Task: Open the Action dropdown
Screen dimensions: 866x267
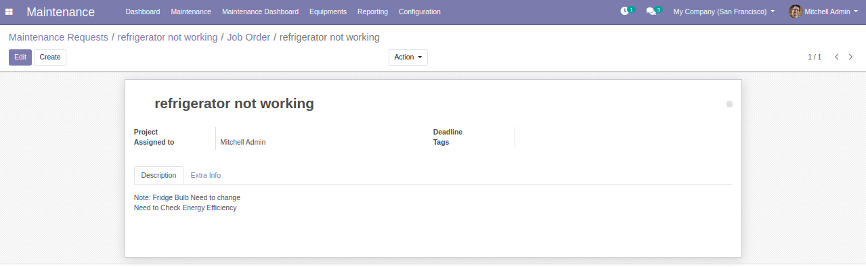Action: tap(408, 57)
